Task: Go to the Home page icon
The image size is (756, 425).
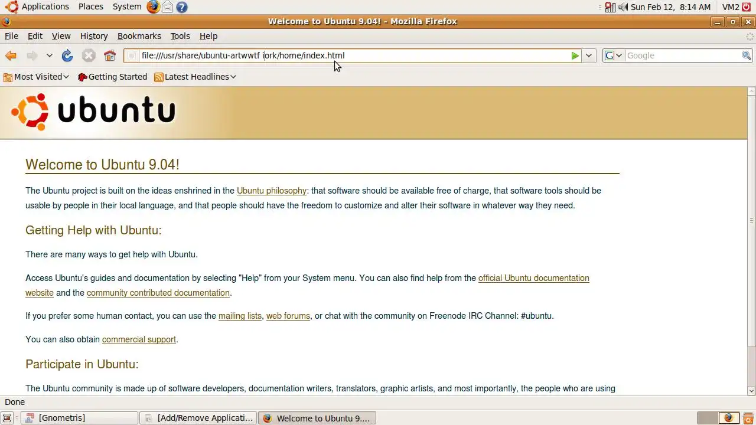Action: tap(110, 55)
